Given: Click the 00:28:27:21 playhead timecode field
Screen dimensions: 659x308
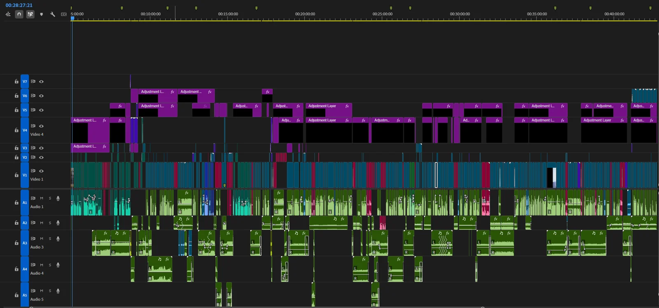Looking at the screenshot, I should (19, 5).
